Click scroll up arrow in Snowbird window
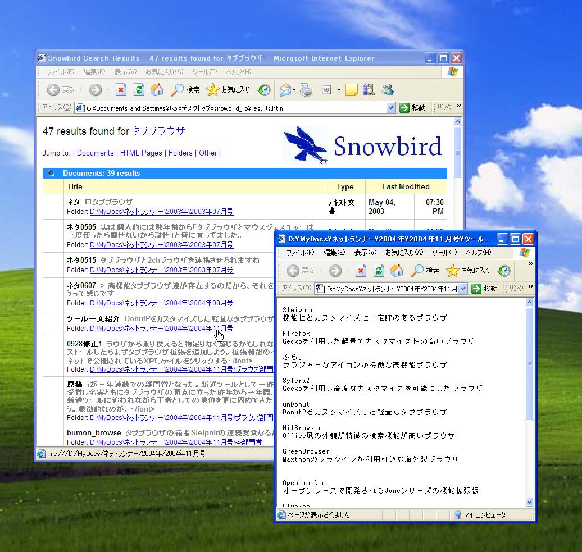 point(458,122)
